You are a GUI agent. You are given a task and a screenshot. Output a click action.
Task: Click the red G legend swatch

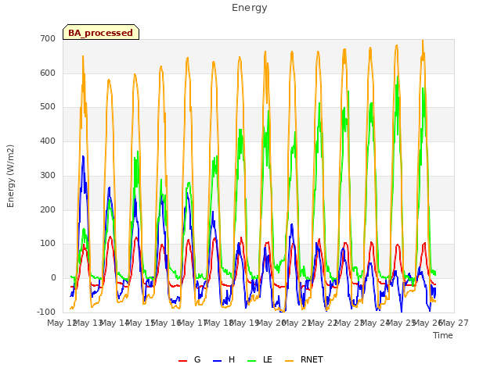(182, 361)
